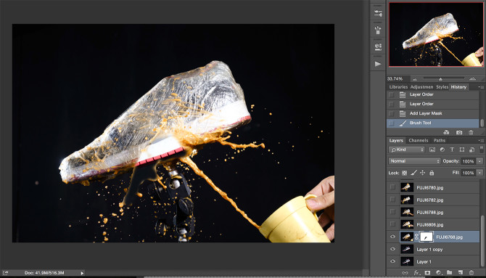
Task: Show the FUJI6788.jpg layer
Action: pos(392,212)
